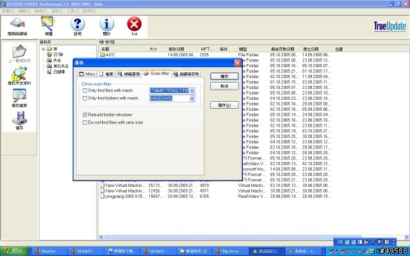Sort by the modified date column header
Image resolution: width=410 pixels, height=256 pixels.
click(182, 49)
